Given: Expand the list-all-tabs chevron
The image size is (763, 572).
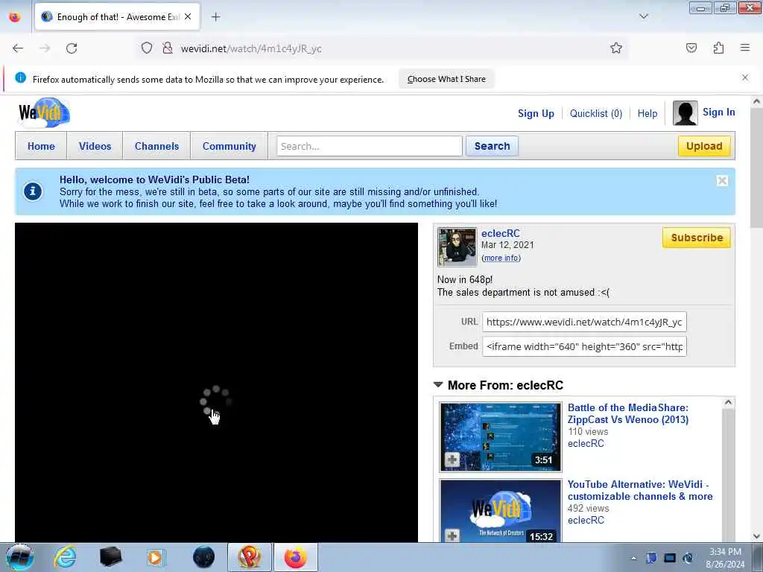Looking at the screenshot, I should pyautogui.click(x=644, y=16).
